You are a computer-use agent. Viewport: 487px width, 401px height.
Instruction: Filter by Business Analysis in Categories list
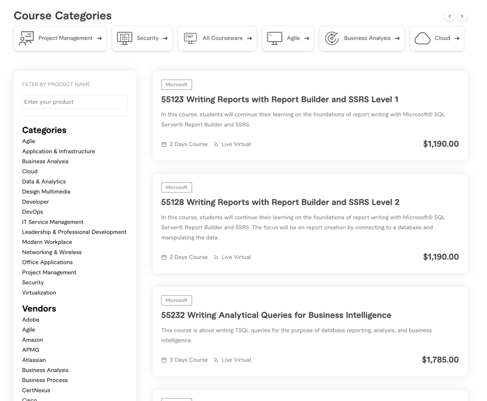[45, 162]
